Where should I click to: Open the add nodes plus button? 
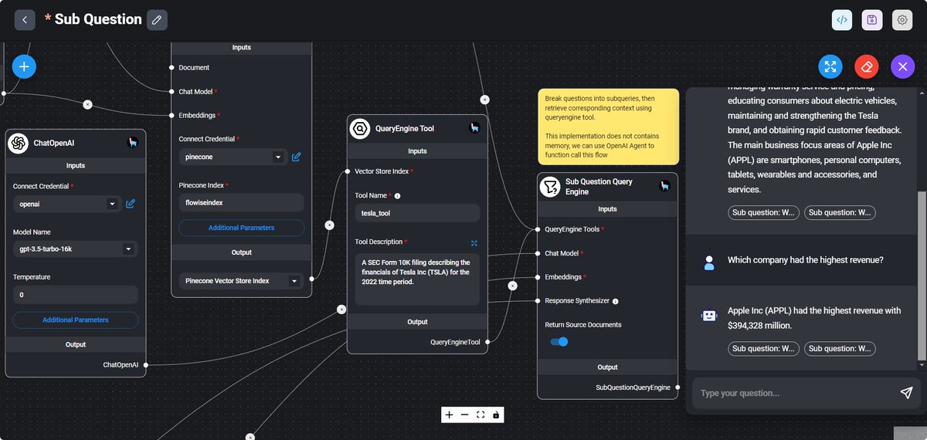click(24, 66)
